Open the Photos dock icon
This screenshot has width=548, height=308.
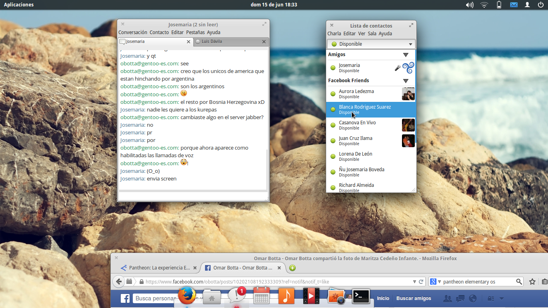point(336,297)
